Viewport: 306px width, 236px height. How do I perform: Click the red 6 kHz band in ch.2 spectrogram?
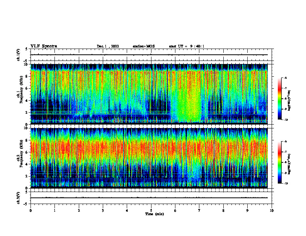149,149
